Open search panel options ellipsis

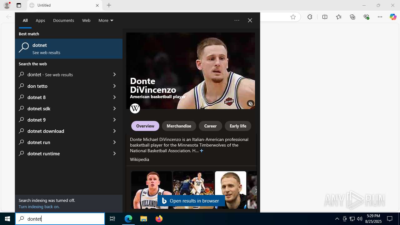tap(237, 20)
